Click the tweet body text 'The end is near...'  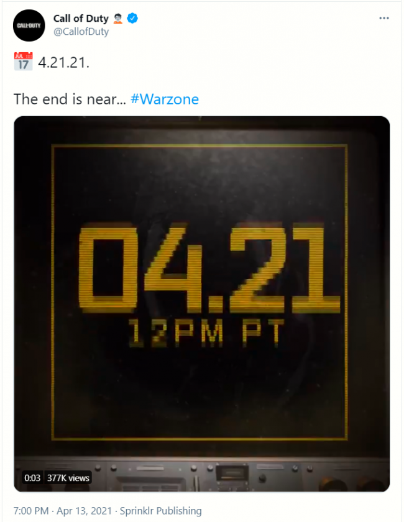point(68,98)
